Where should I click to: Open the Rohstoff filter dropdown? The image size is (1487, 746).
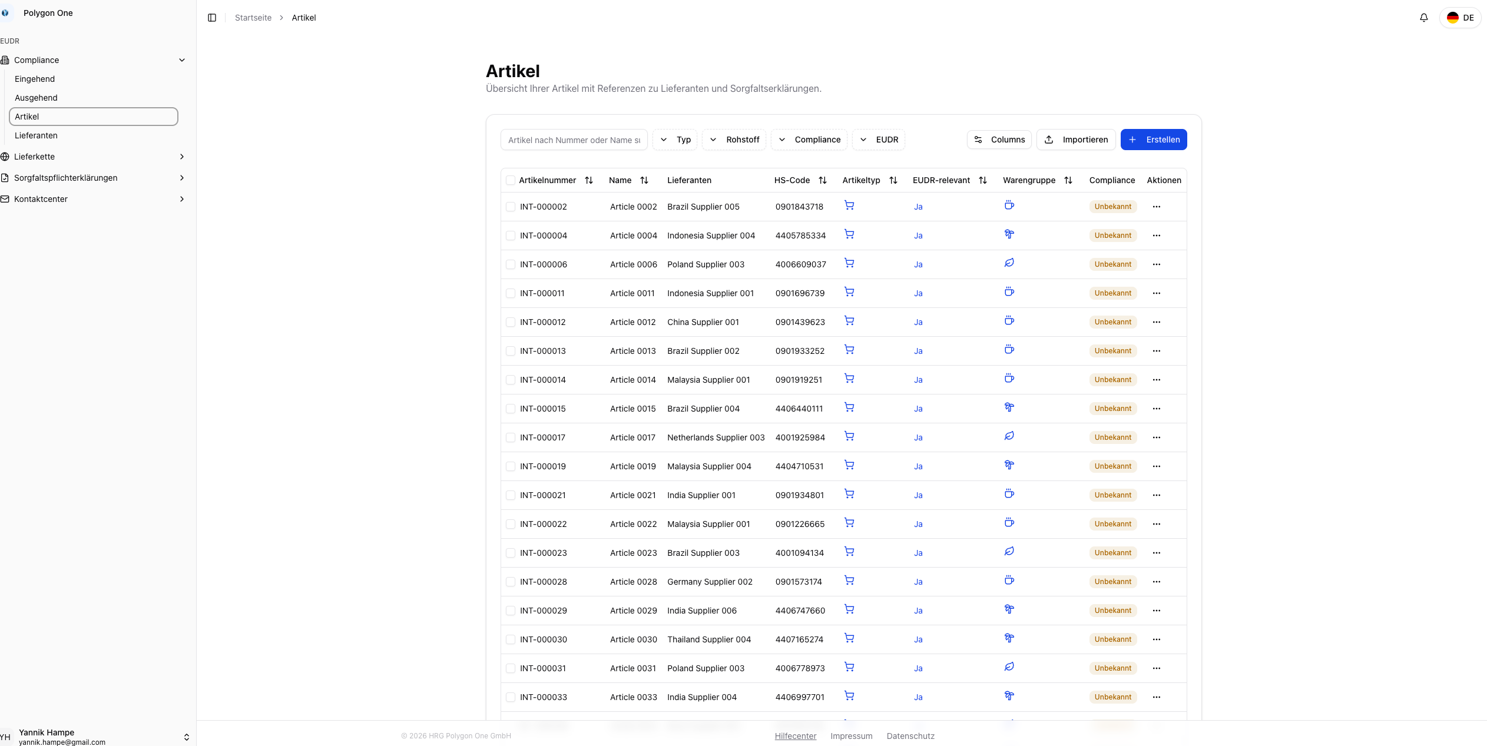point(734,140)
